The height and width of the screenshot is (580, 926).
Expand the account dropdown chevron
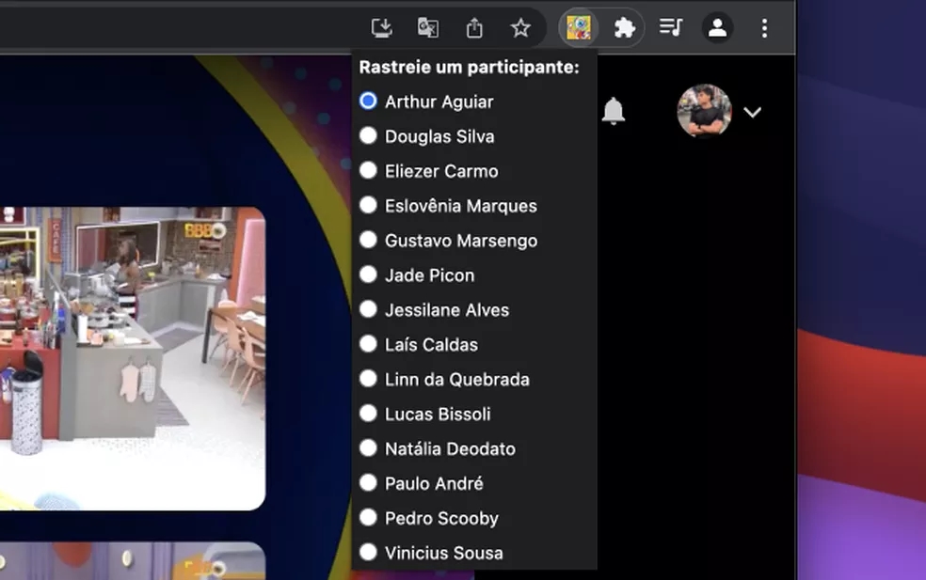pyautogui.click(x=753, y=112)
